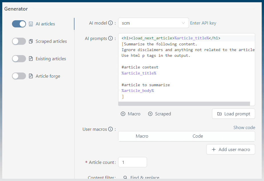The height and width of the screenshot is (181, 264).
Task: Open the Article forge tab
Action: (x=48, y=76)
